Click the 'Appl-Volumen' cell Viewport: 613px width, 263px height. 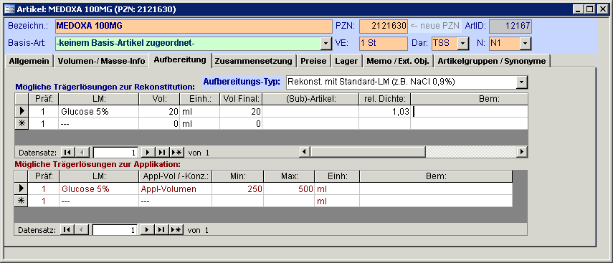tap(176, 188)
